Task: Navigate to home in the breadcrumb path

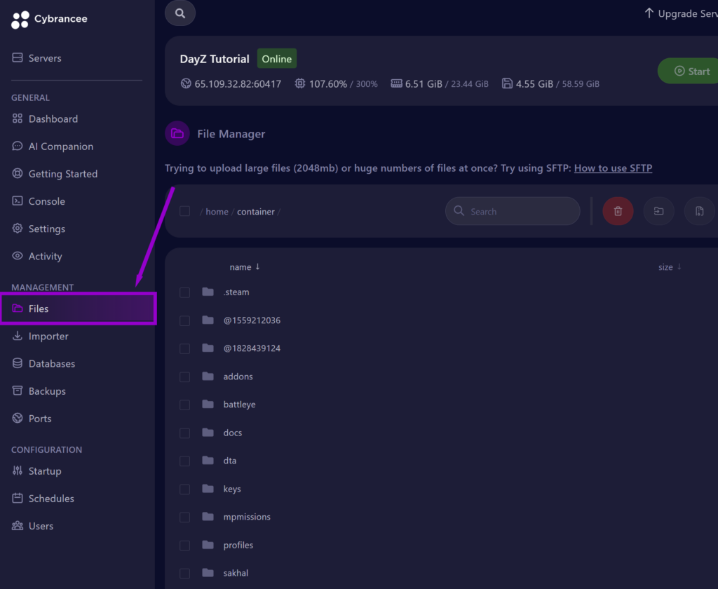Action: (x=217, y=212)
